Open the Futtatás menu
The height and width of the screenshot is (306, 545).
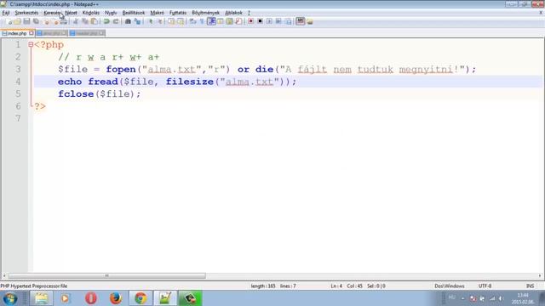pos(178,13)
